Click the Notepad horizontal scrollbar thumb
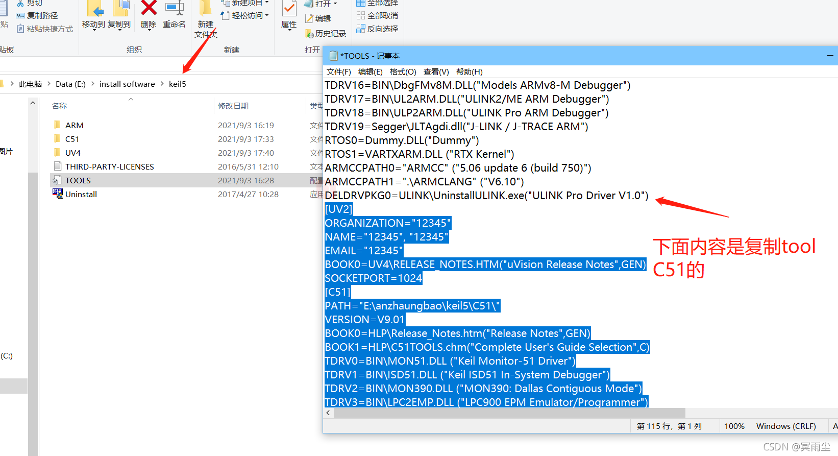Screen dimensions: 838x456 pyautogui.click(x=509, y=413)
